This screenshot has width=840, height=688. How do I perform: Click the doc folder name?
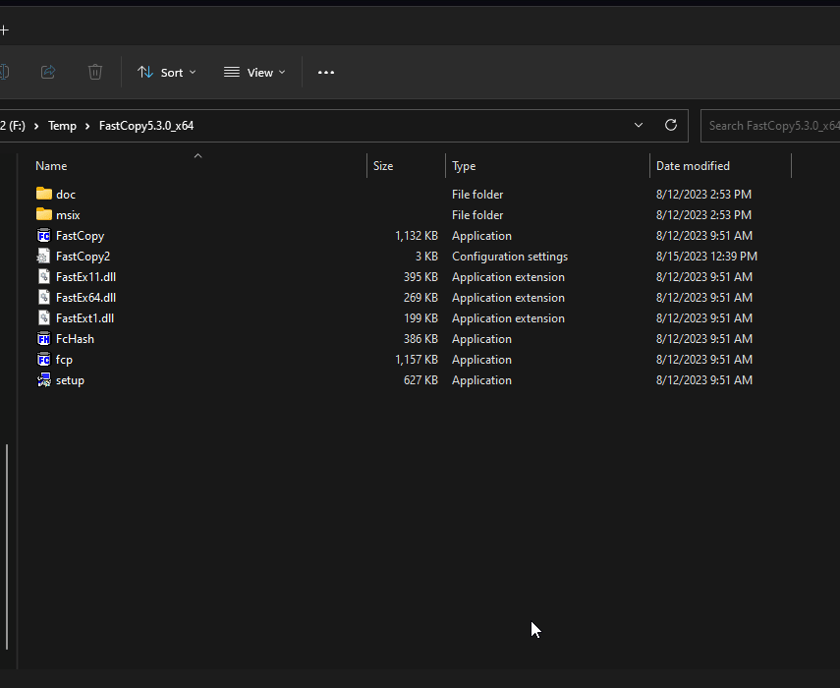[66, 195]
